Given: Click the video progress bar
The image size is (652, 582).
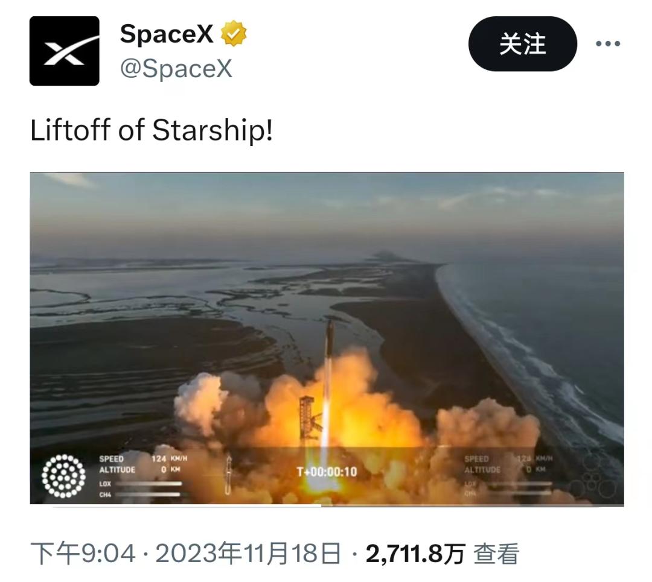Looking at the screenshot, I should point(327,505).
